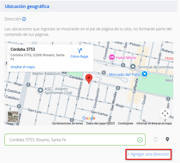Viewport: 180px width, 163px height.
Task: Click the San Luis street label
Action: tap(35, 111)
